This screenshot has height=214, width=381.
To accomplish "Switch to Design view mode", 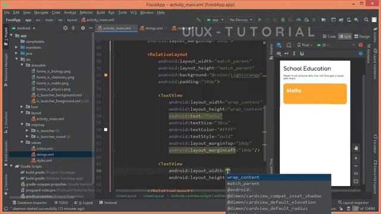I will point(362,36).
